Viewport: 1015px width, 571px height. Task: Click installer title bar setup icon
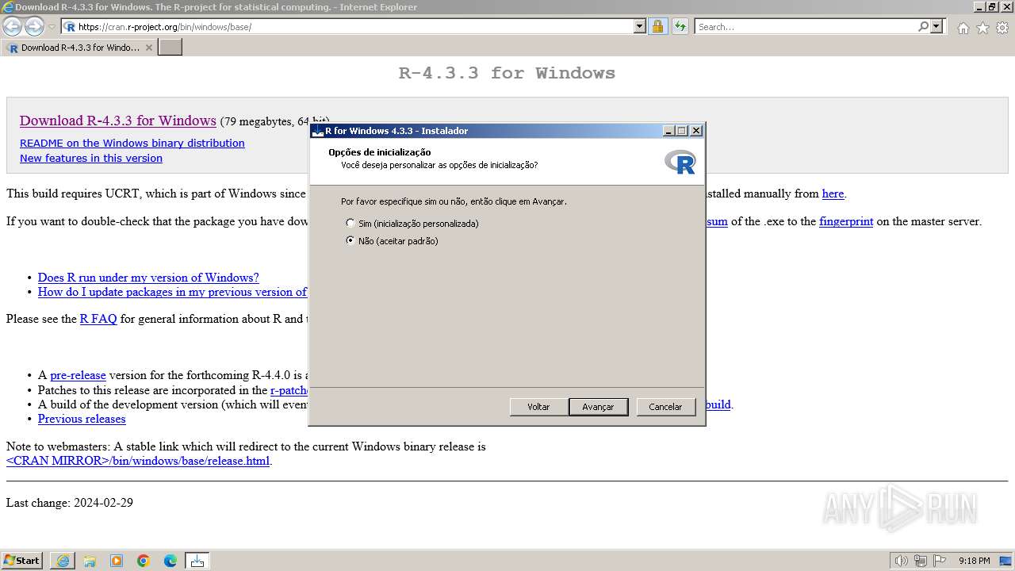[x=318, y=131]
